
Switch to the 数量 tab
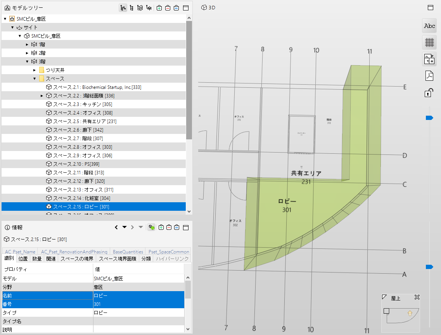[37, 259]
